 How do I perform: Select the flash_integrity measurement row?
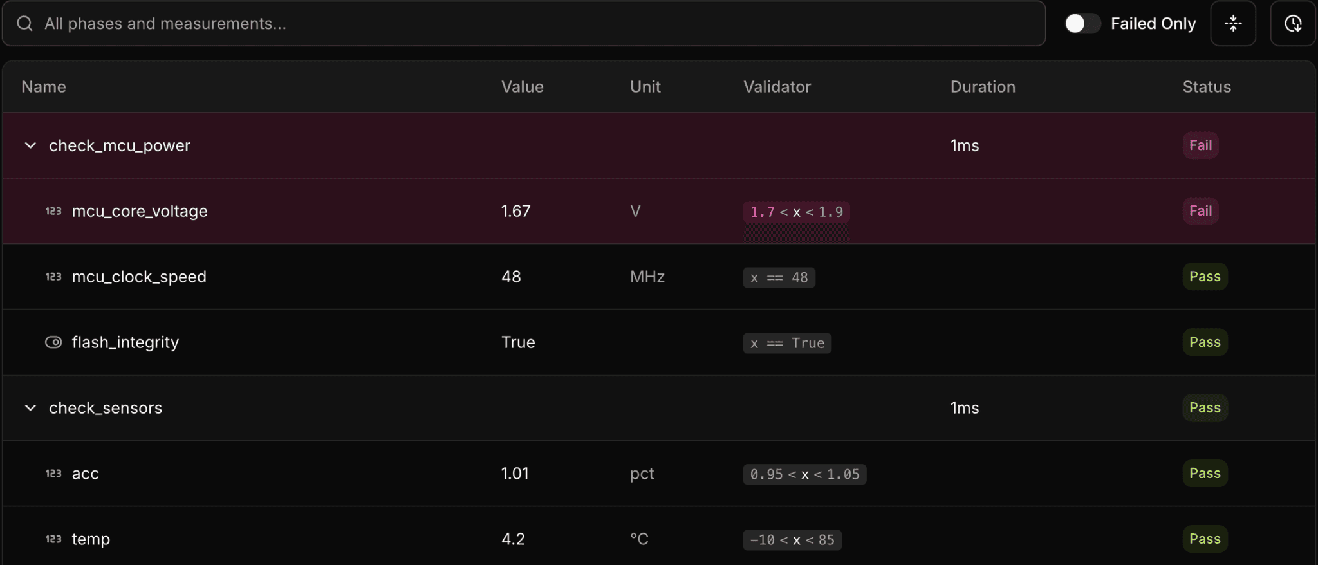[322, 342]
